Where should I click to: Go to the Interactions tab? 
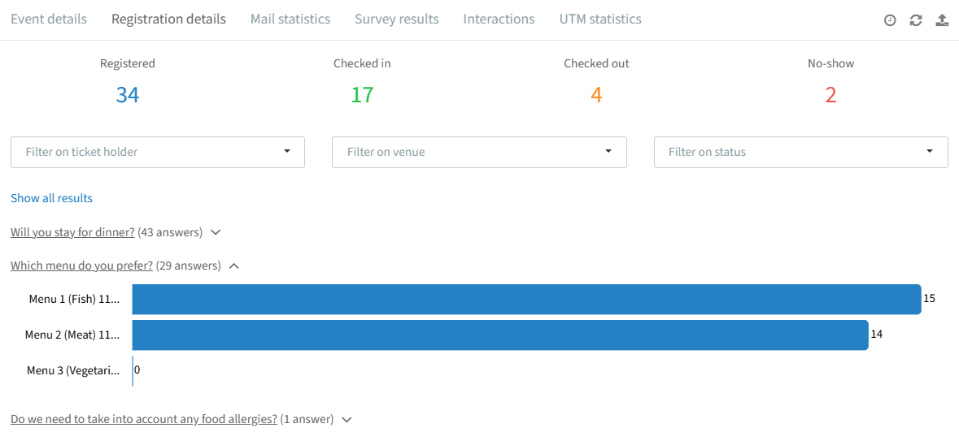coord(499,19)
